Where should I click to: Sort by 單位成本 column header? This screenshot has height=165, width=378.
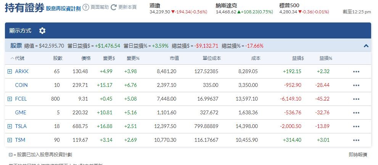click(212, 58)
